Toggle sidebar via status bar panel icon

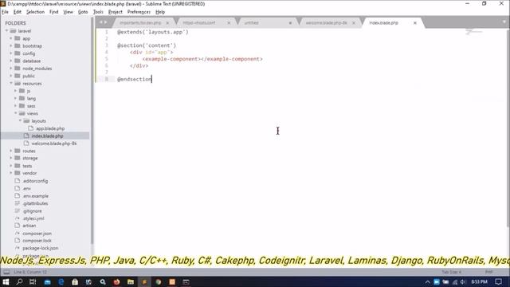coord(6,272)
